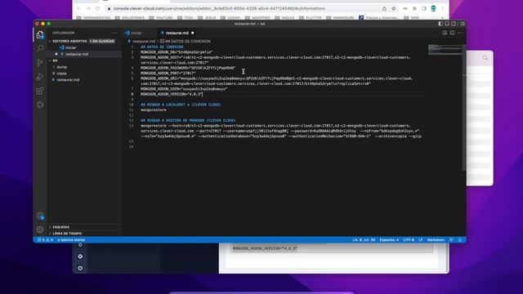523x294 pixels.
Task: Open the Manage gear in the activity bar
Action: pos(40,229)
